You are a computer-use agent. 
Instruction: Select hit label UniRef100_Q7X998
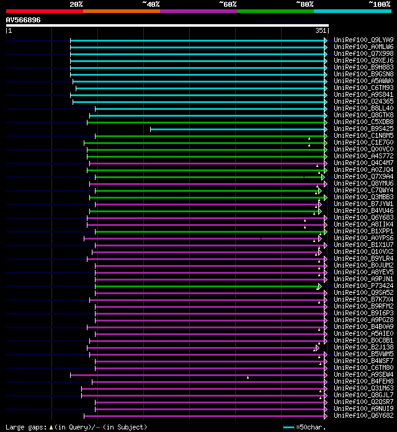364,54
